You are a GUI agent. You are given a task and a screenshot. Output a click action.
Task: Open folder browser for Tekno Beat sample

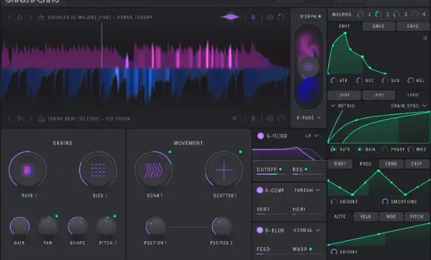(x=42, y=119)
